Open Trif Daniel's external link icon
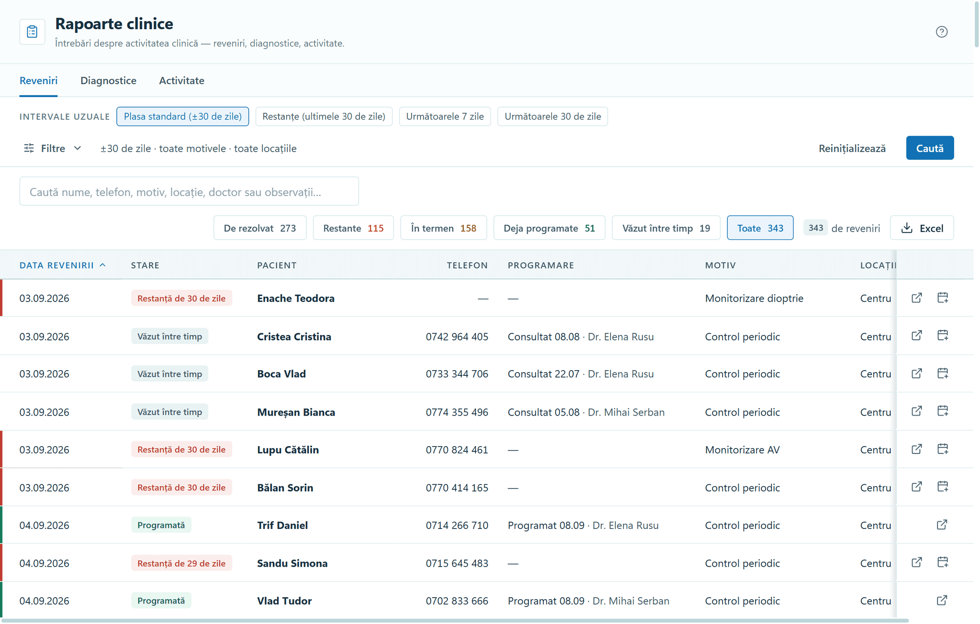The height and width of the screenshot is (624, 980). point(942,525)
